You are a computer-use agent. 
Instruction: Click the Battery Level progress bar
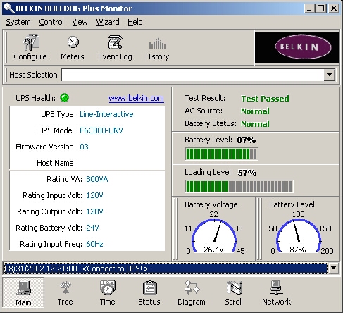point(221,154)
